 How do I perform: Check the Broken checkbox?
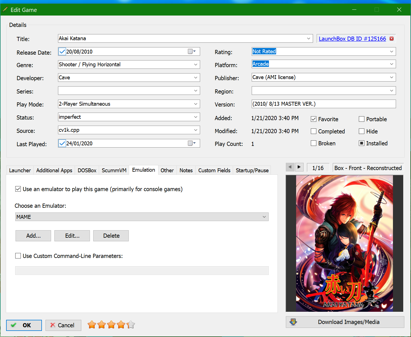click(x=314, y=143)
